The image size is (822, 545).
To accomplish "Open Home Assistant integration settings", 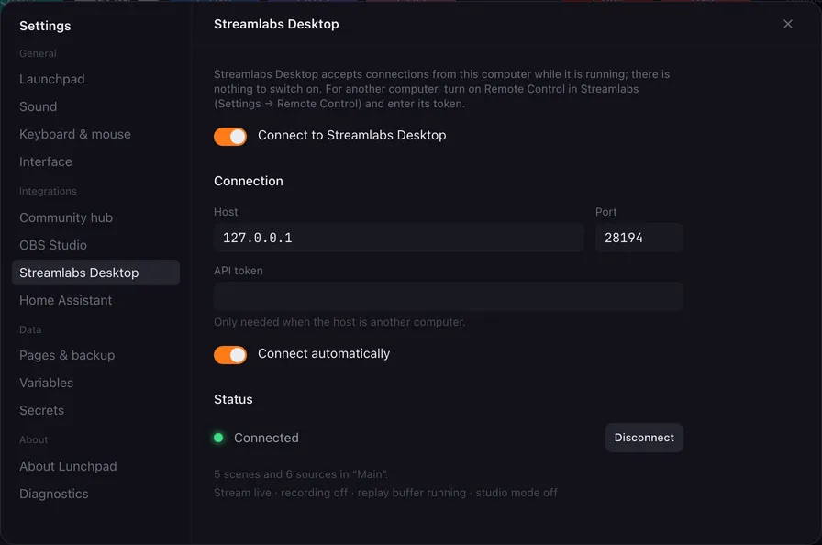I will coord(95,300).
